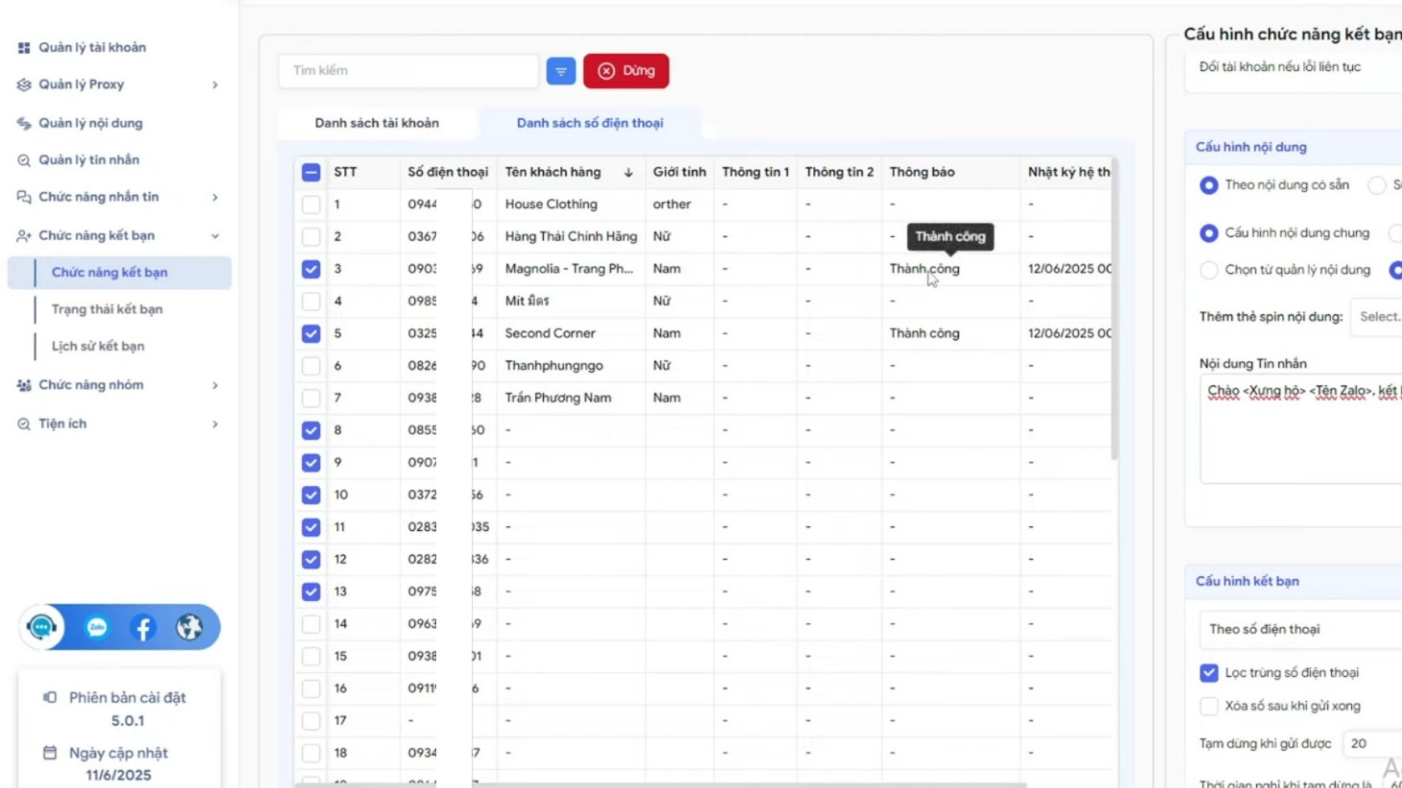Screen dimensions: 1402x788
Task: Tick the checkbox for row 1
Action: [311, 204]
